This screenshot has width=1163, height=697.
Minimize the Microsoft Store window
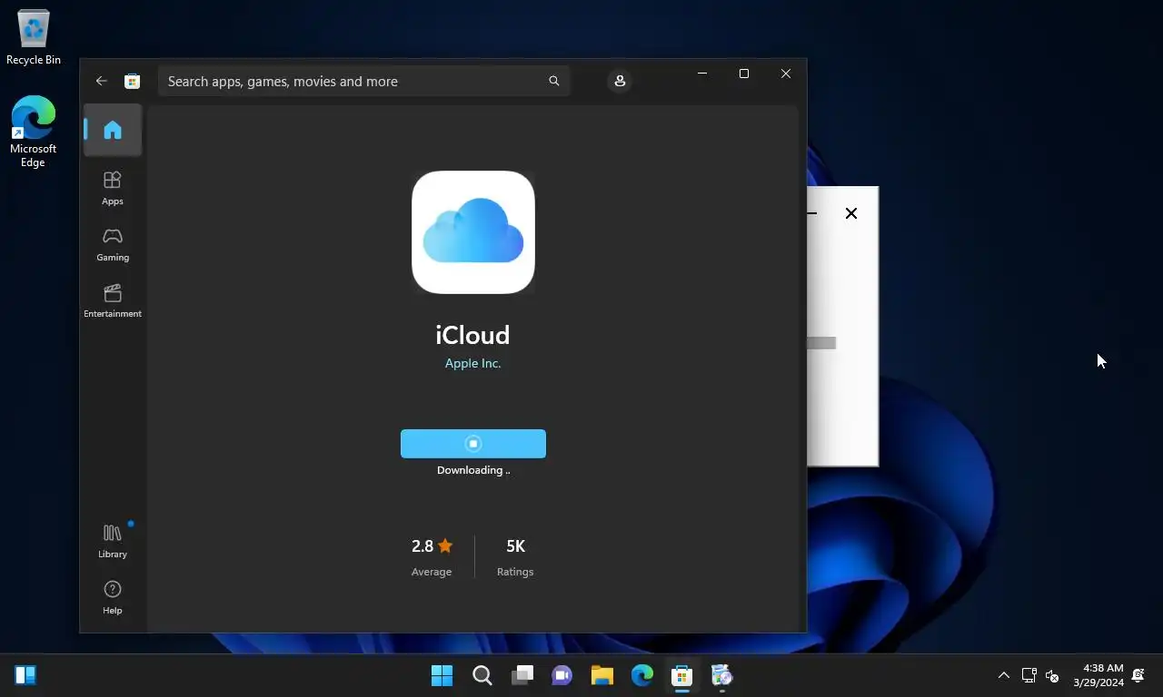point(702,74)
